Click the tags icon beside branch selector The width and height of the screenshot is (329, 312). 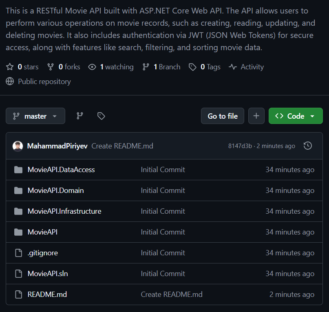coord(101,116)
